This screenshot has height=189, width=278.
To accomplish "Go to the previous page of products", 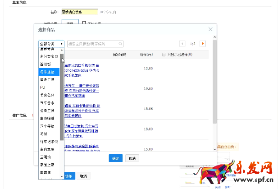I will (x=182, y=44).
